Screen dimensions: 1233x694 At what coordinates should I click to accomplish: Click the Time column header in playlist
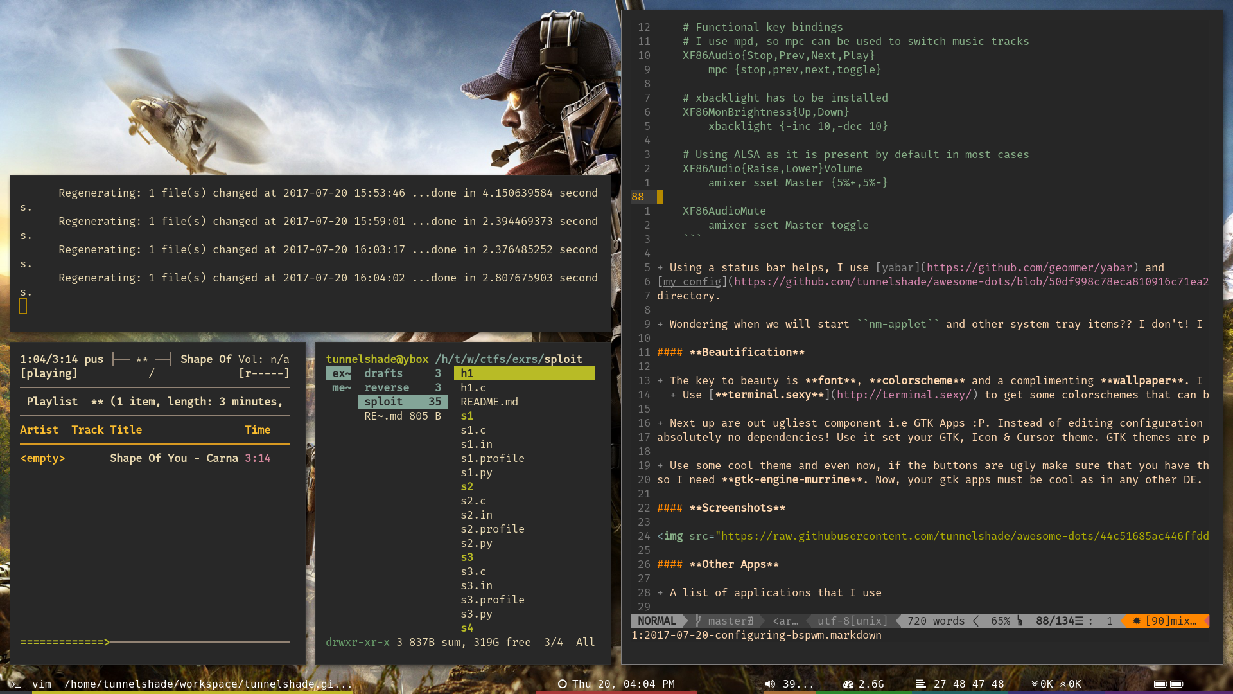pyautogui.click(x=257, y=430)
